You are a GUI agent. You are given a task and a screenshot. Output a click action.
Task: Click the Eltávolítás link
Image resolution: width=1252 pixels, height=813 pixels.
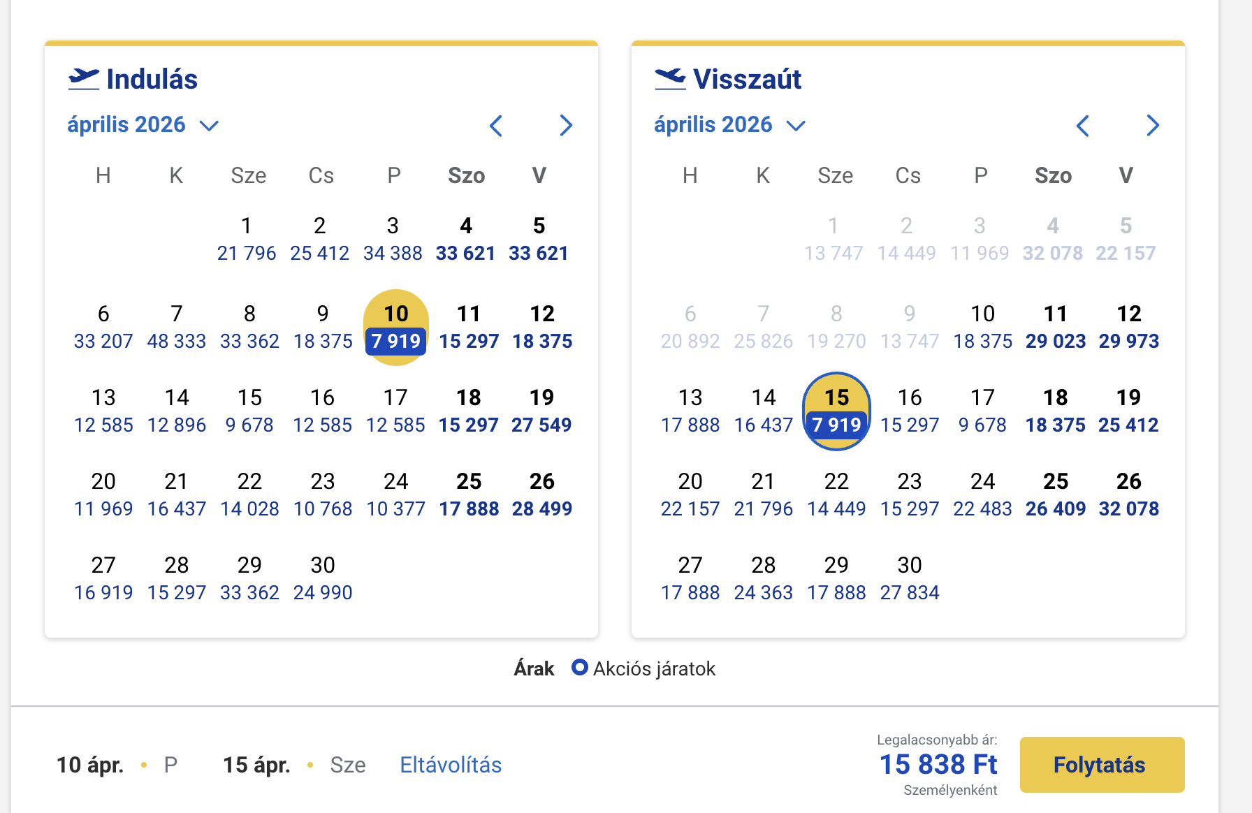[451, 765]
